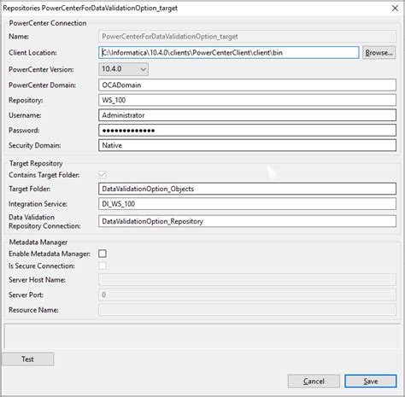Click the Resource Name field

pyautogui.click(x=247, y=310)
